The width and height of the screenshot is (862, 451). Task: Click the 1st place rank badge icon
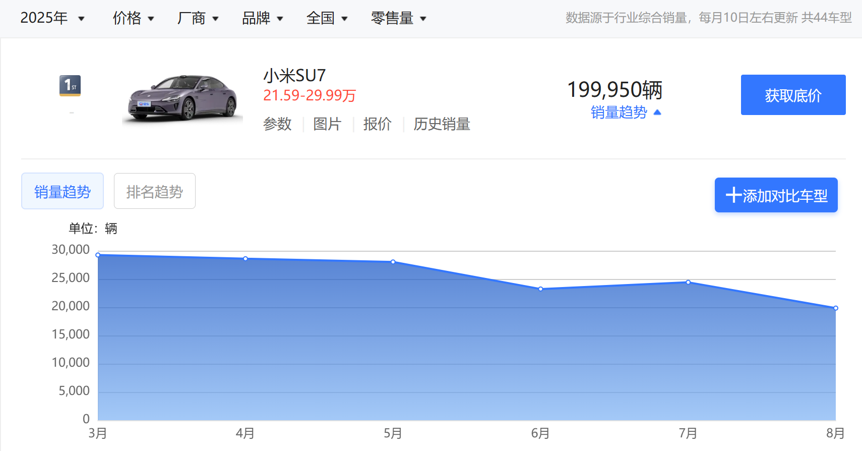pyautogui.click(x=70, y=86)
